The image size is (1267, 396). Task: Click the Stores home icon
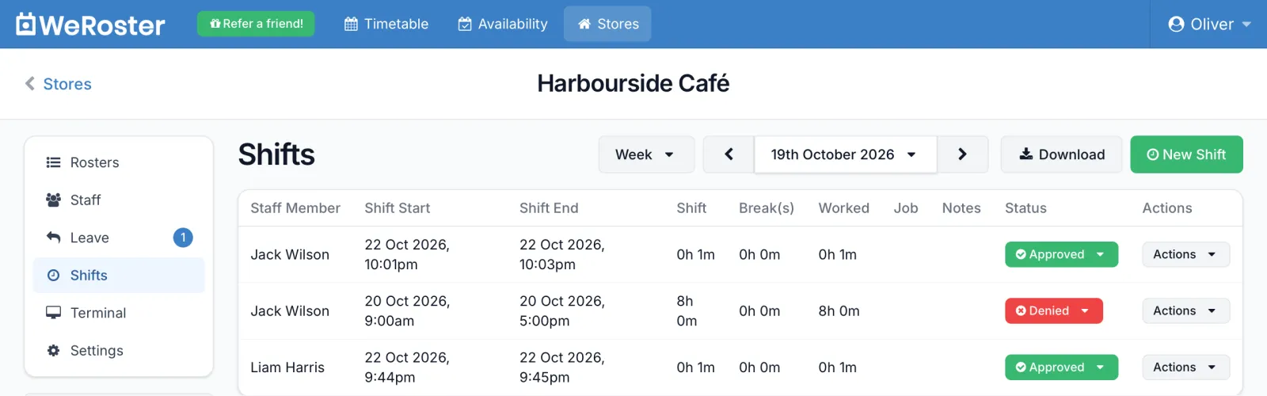pyautogui.click(x=584, y=24)
